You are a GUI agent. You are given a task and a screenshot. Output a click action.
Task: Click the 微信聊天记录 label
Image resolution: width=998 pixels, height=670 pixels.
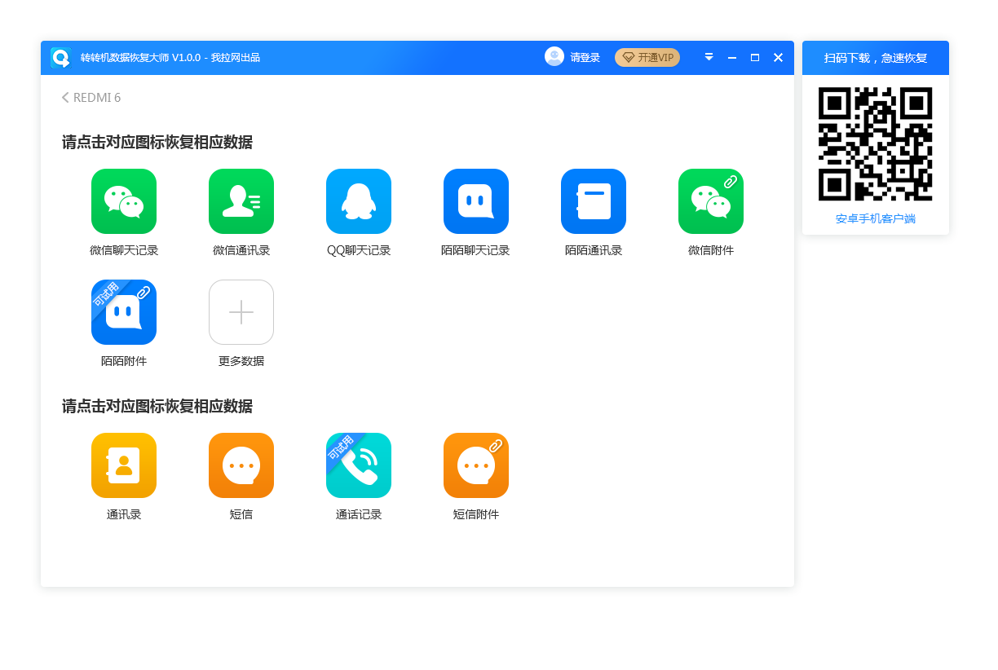point(124,250)
